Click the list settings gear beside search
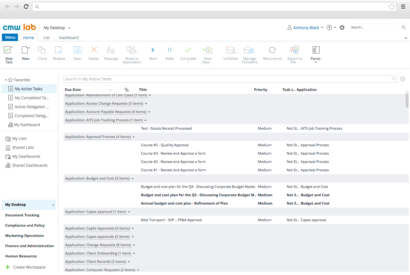The height and width of the screenshot is (275, 410). tap(403, 79)
